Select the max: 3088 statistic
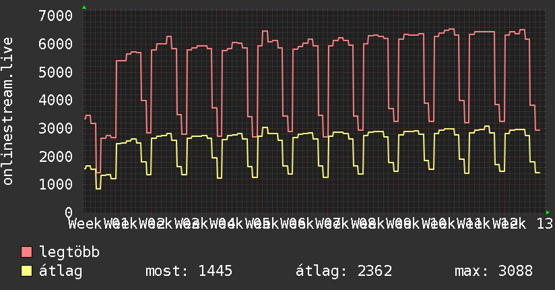Screen dimensions: 555x290 [x=494, y=271]
